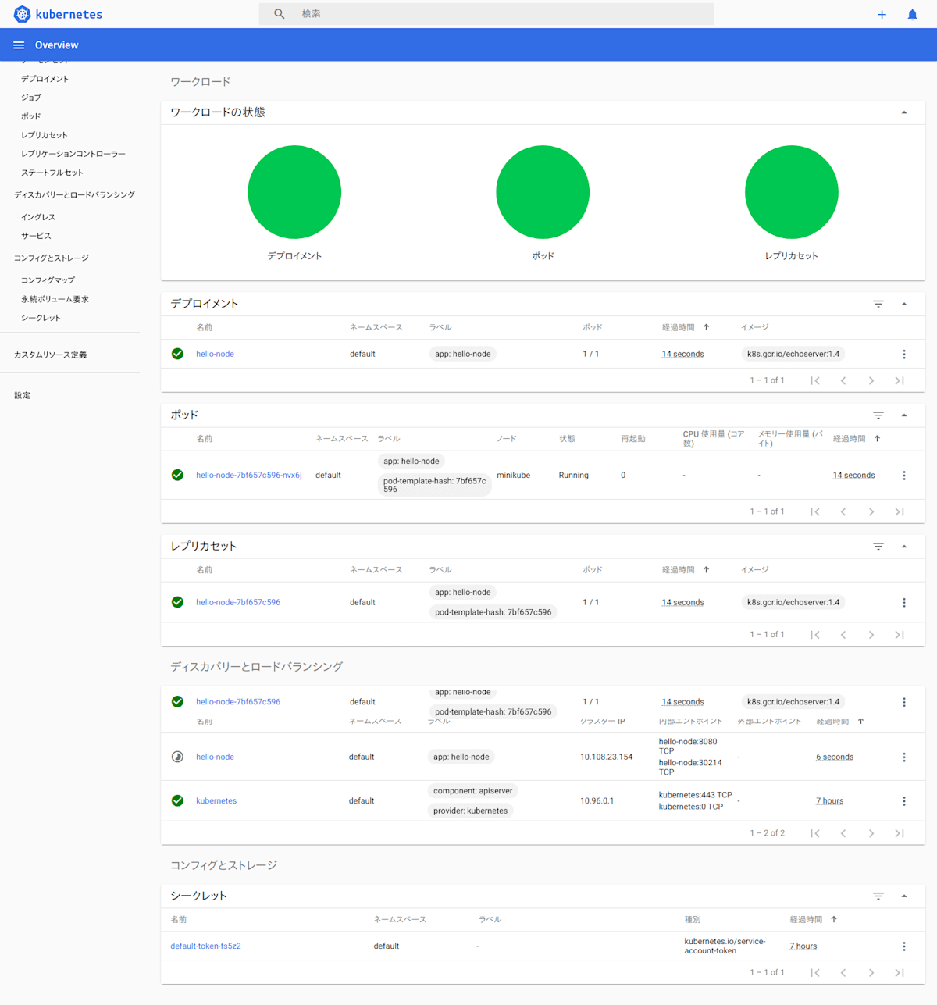Click the cluster IP 10.108.23.154
The image size is (937, 1005).
[606, 757]
